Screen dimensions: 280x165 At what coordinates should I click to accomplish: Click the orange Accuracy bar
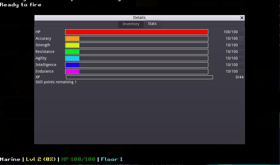137,39
